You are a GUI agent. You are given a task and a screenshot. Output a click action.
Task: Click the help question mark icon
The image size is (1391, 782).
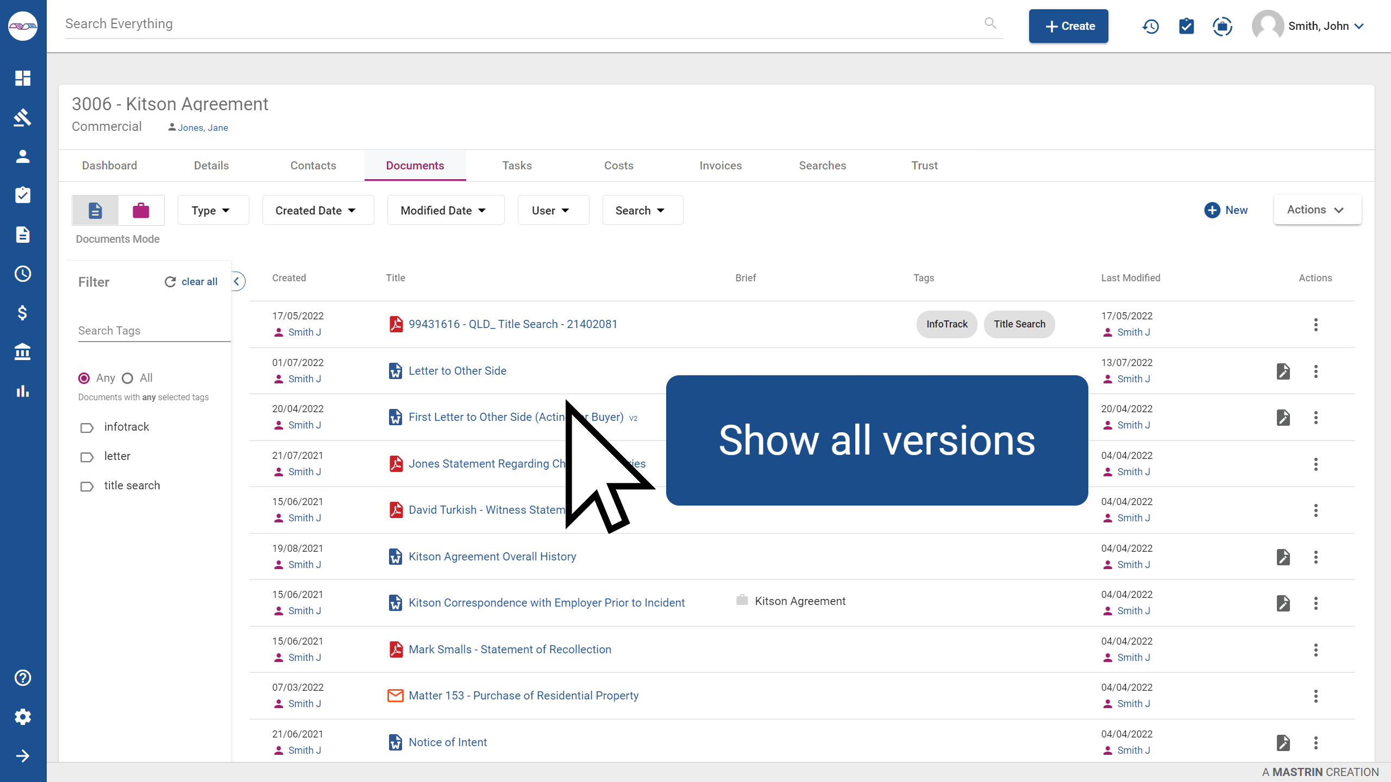tap(23, 678)
